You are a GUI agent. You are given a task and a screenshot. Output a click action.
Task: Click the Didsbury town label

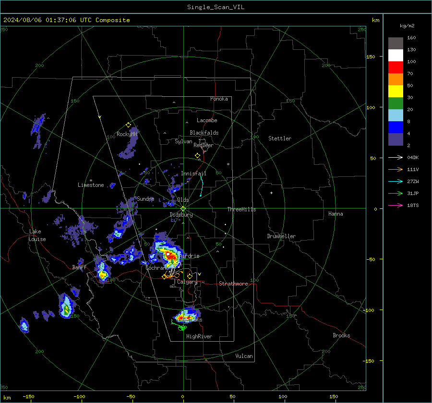181,215
